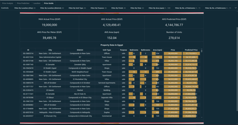This screenshot has height=125, width=238.
Task: Select the AVG Area (sqm) KPI
Action: [x=112, y=35]
